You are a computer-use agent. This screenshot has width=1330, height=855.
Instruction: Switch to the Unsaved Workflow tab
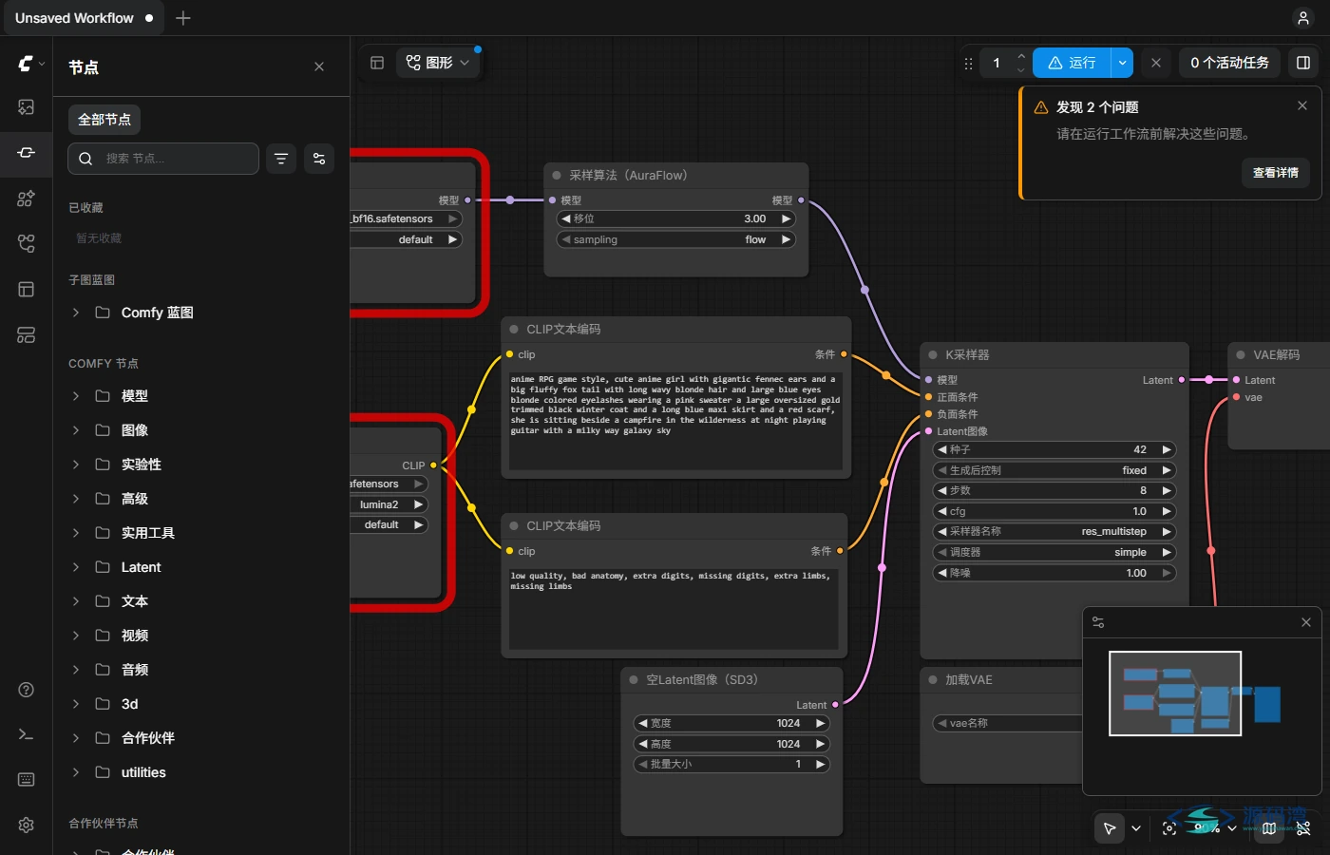pyautogui.click(x=84, y=18)
